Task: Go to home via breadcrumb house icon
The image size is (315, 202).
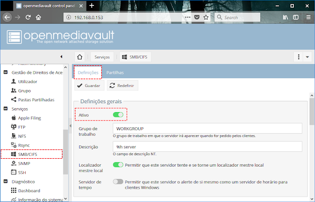Action: tap(80, 57)
